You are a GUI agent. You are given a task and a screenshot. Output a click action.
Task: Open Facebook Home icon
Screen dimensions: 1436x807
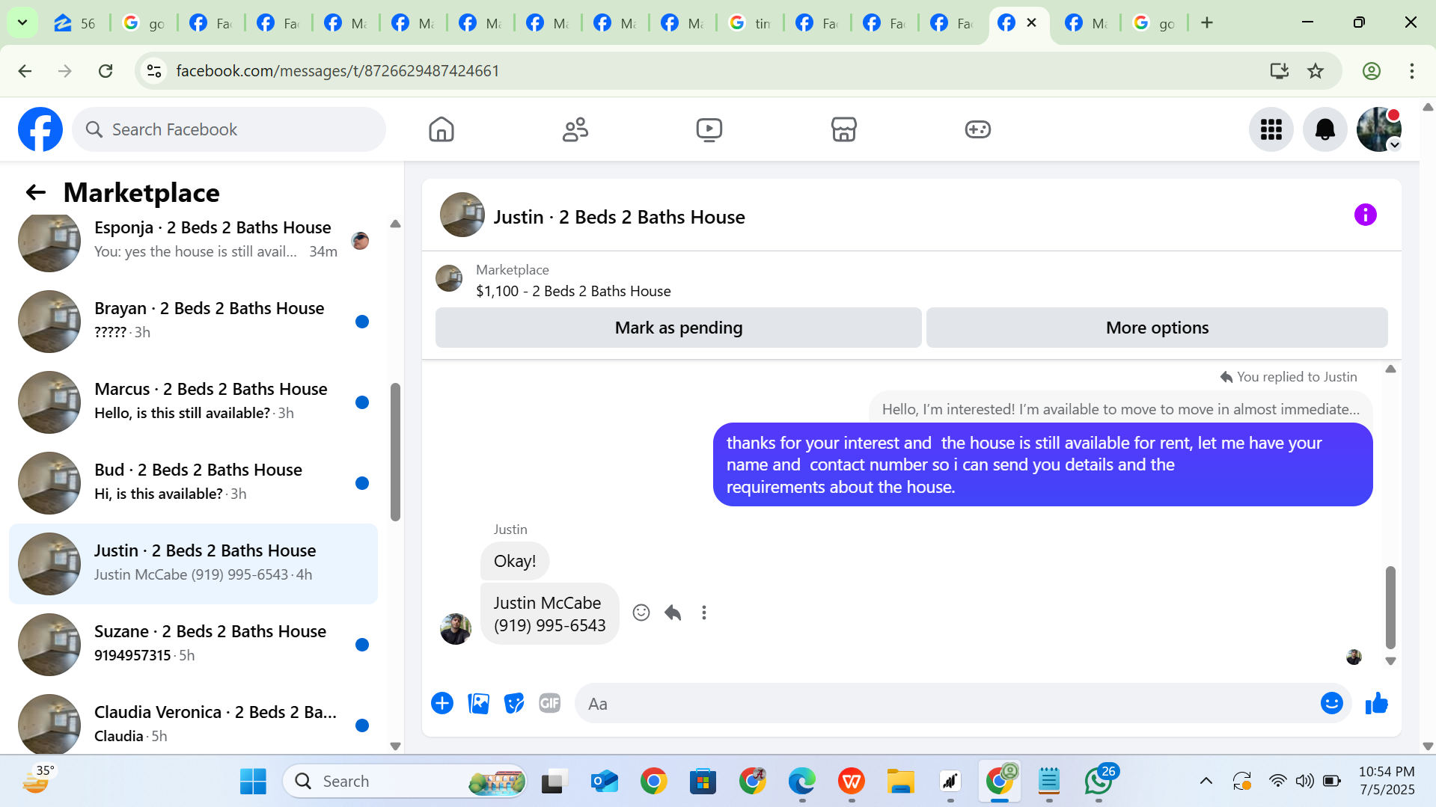click(x=442, y=129)
